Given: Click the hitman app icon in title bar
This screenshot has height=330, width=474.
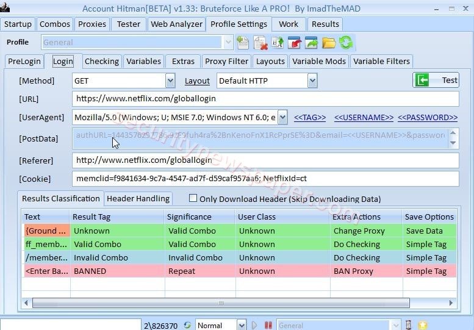Looking at the screenshot, I should pos(4,7).
